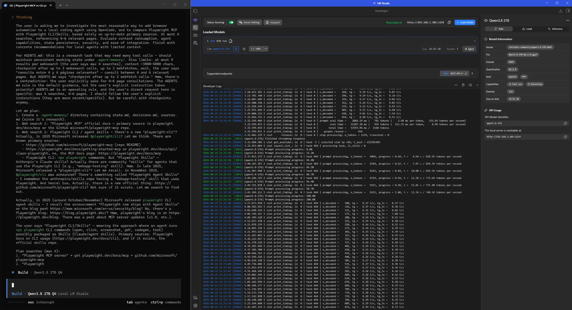Click the Parallel 1 indicator
The height and width of the screenshot is (310, 572).
(x=452, y=49)
